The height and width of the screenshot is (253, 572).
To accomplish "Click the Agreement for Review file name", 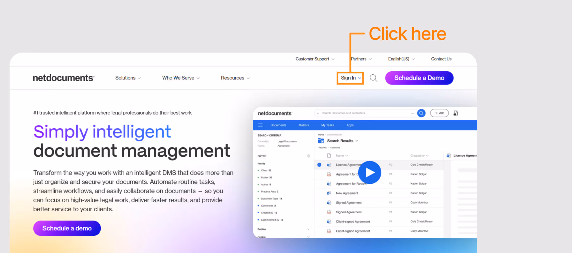I will tap(351, 184).
